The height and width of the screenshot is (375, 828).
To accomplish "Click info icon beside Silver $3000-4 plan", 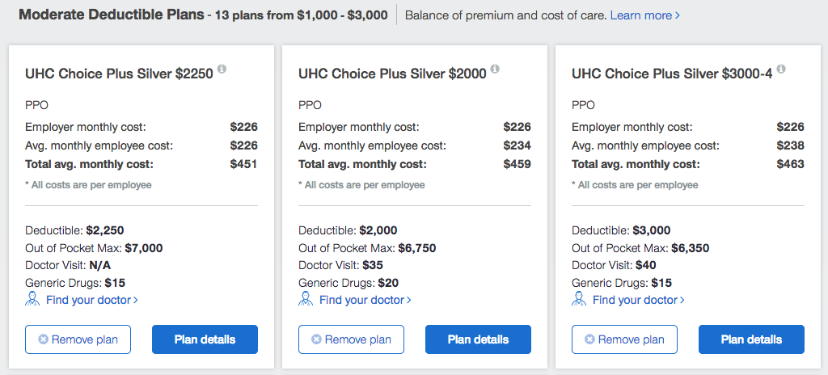I will [782, 70].
